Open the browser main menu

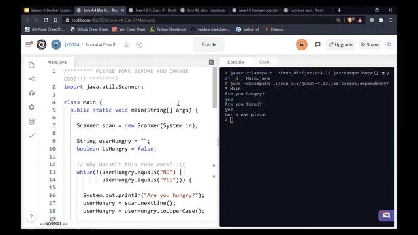pos(391,20)
